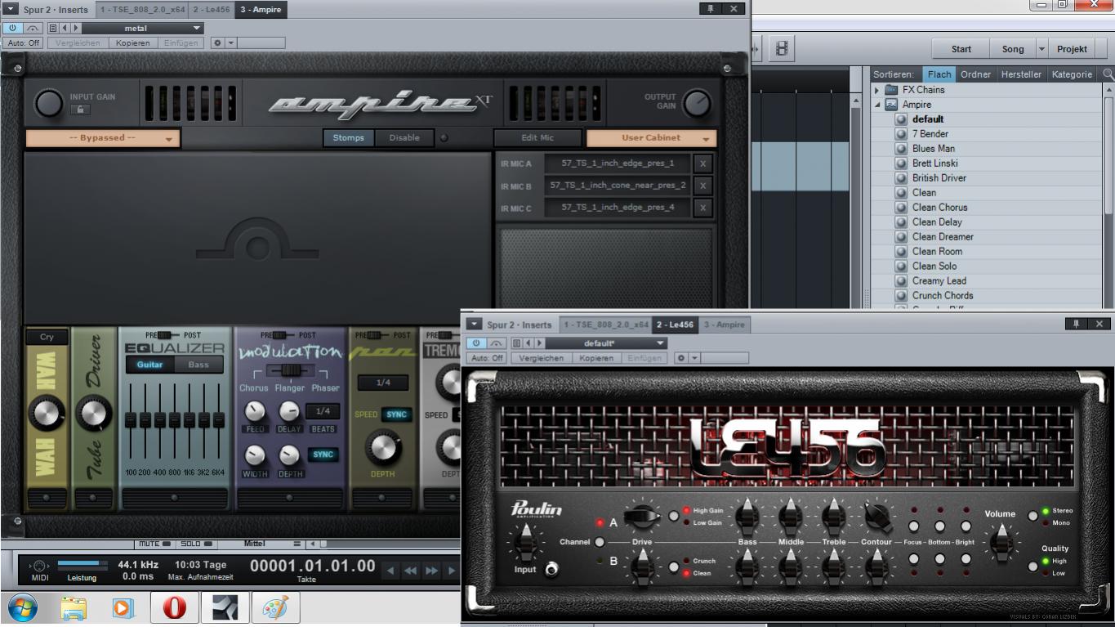Open Ampire preset list icon beside 'metal'
The width and height of the screenshot is (1115, 627).
[53, 28]
